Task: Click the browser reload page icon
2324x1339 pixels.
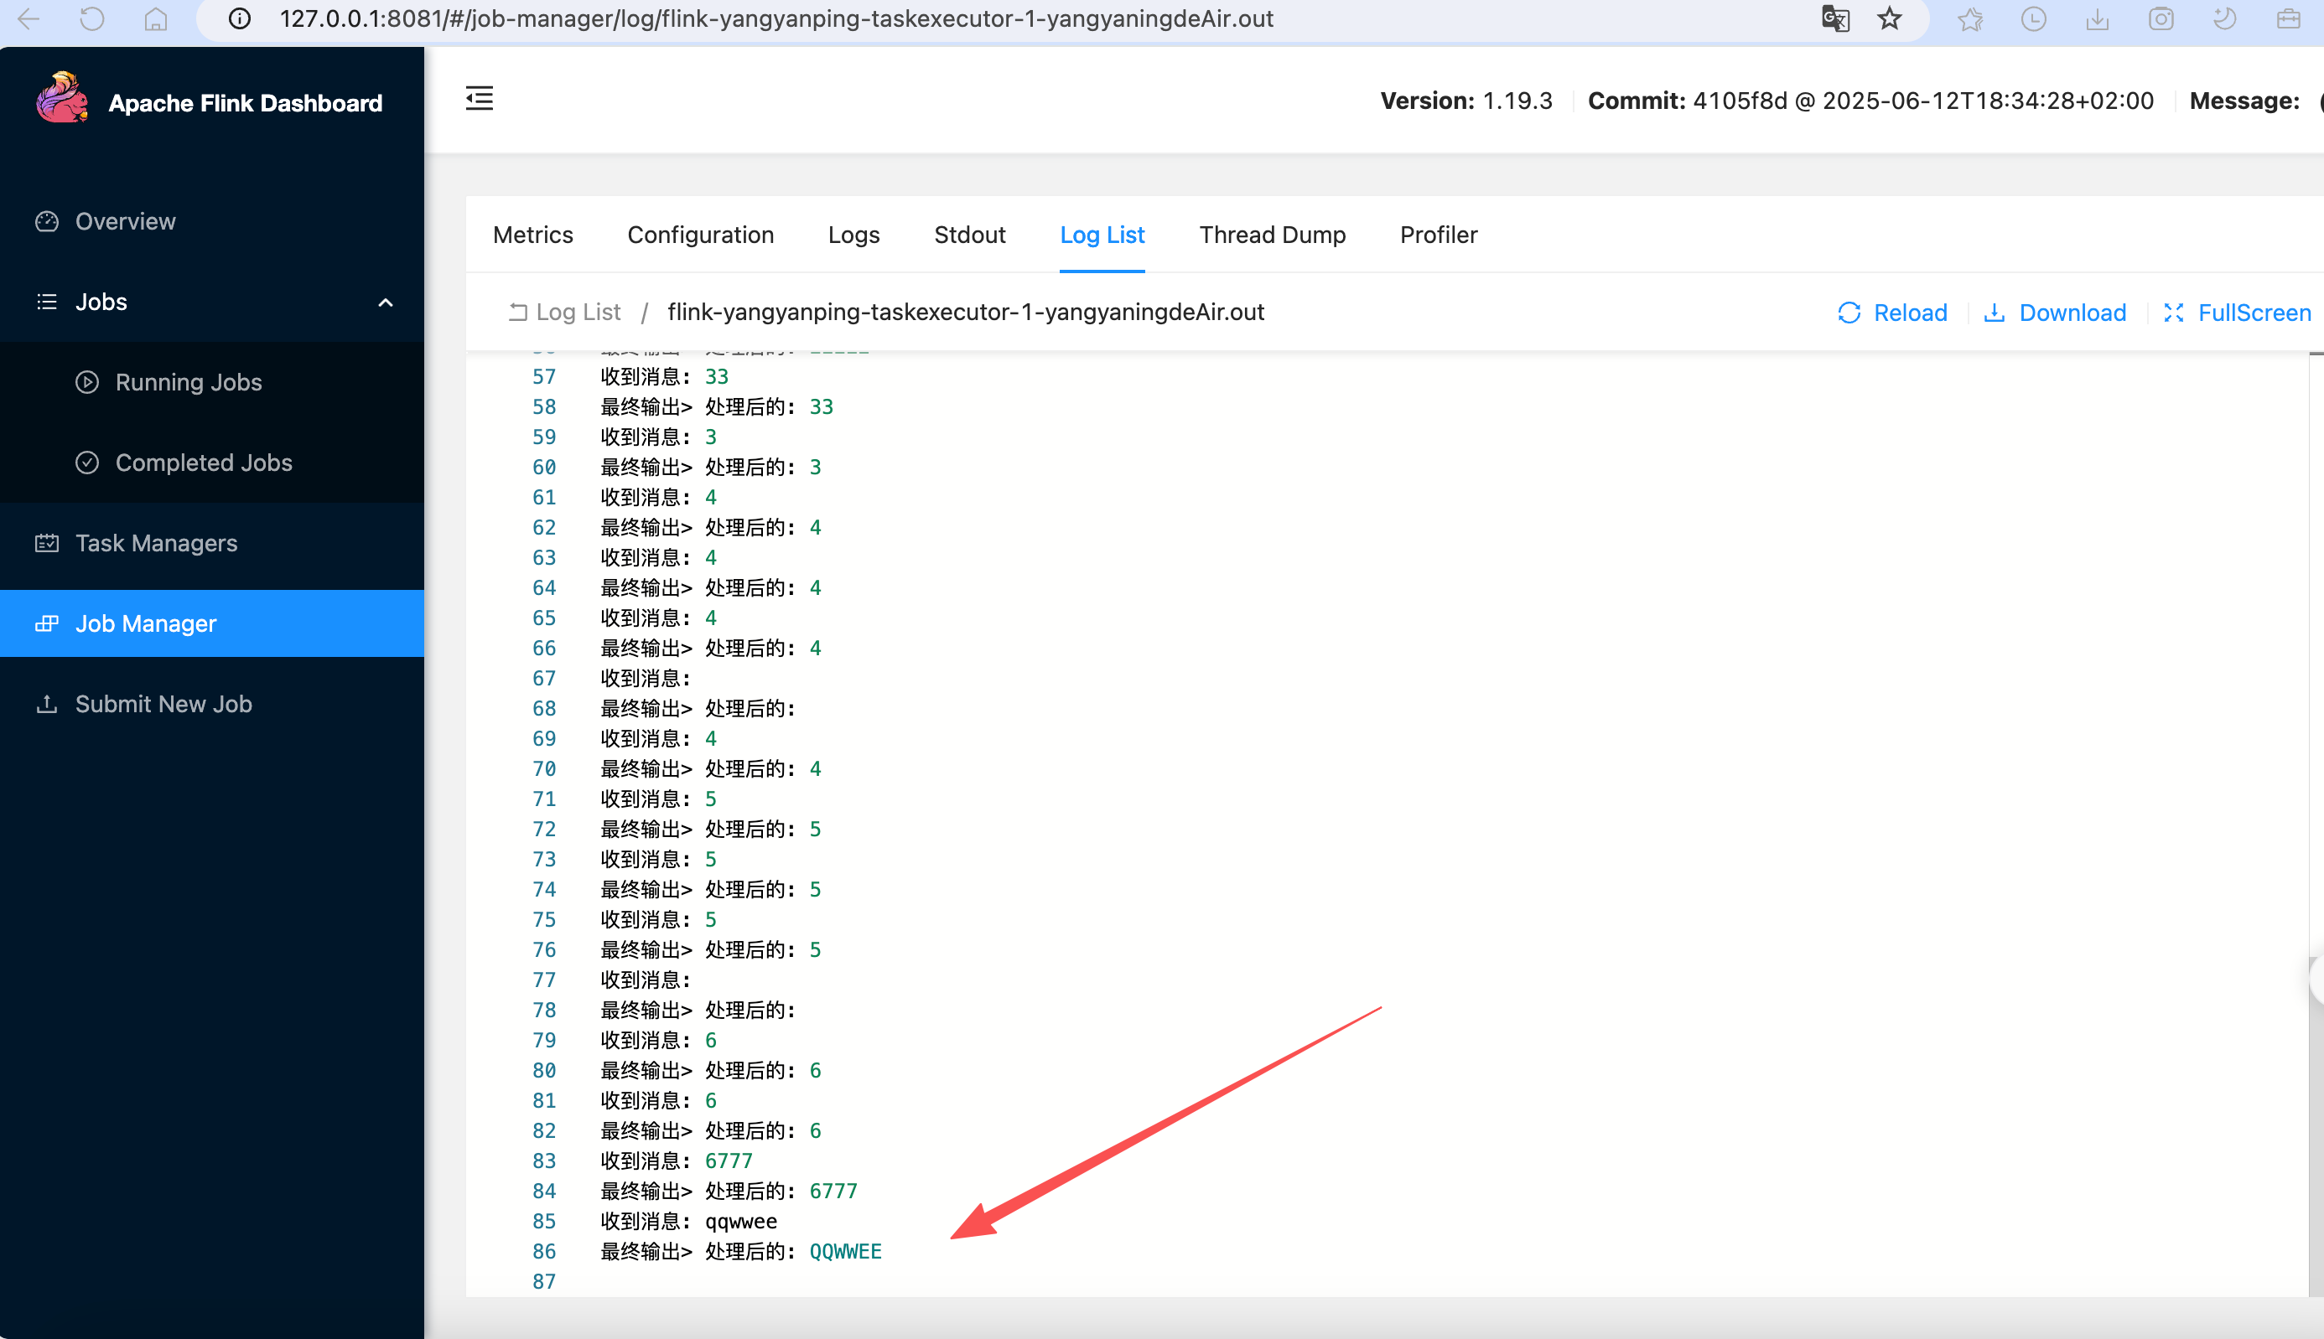Action: click(92, 18)
